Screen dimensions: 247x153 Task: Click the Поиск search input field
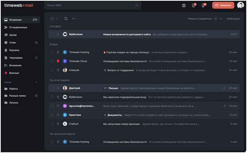coord(89,5)
